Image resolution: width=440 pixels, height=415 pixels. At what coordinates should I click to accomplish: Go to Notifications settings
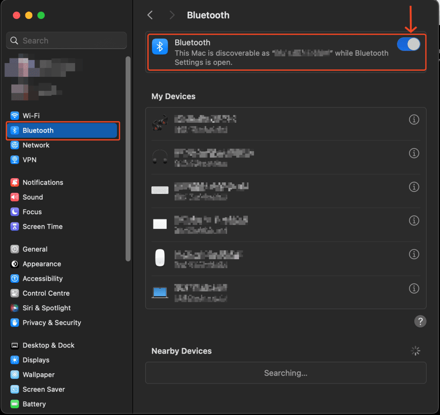(43, 182)
